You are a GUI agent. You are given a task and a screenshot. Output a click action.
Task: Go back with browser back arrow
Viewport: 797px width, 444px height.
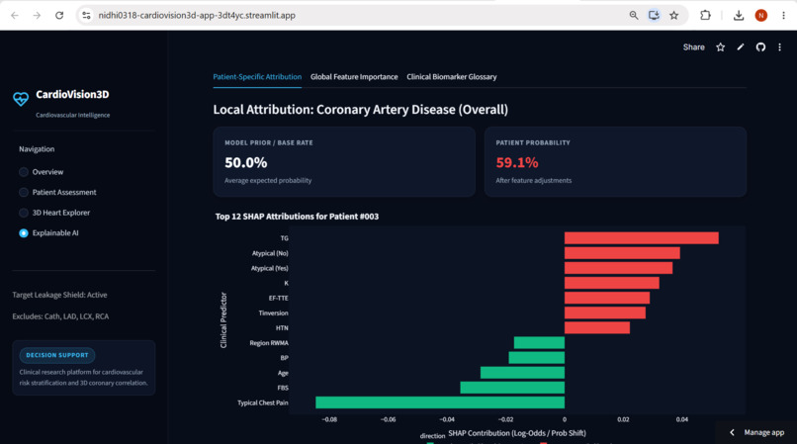coord(15,15)
